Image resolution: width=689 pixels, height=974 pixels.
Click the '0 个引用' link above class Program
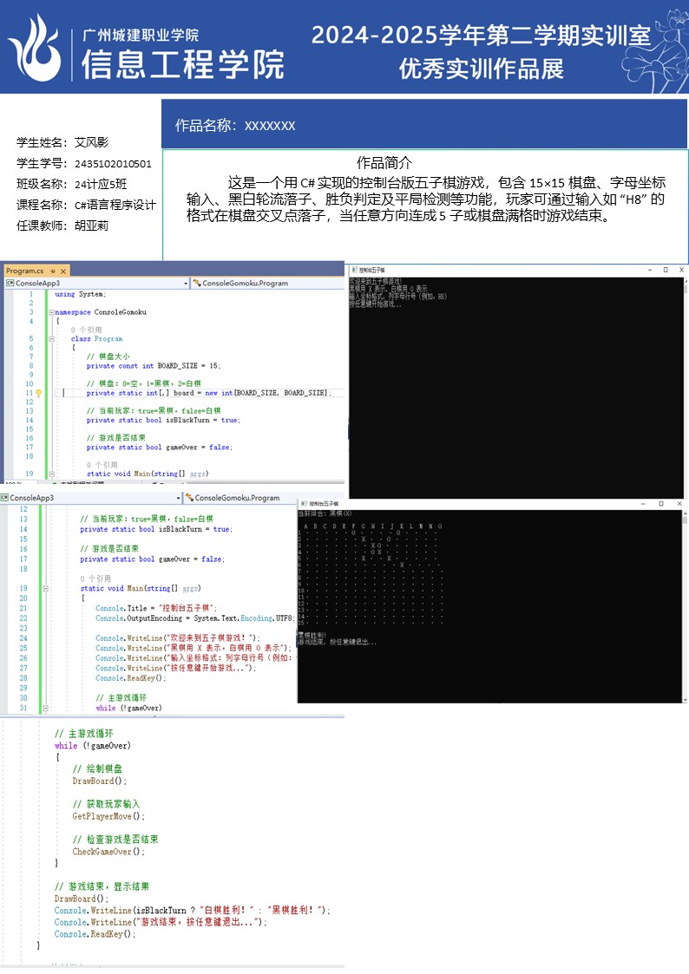click(86, 330)
